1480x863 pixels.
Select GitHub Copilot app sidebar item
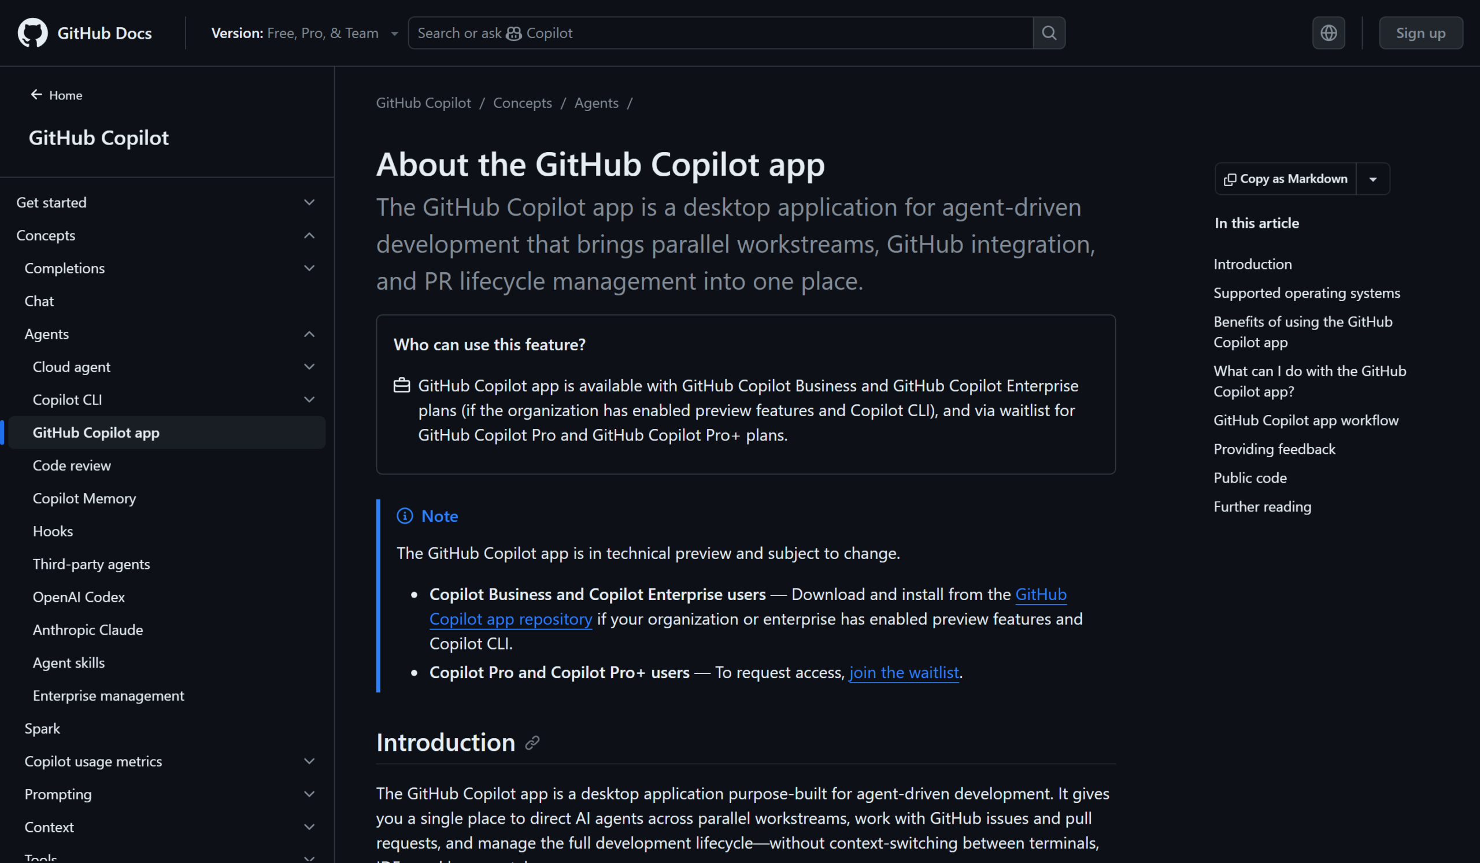167,433
